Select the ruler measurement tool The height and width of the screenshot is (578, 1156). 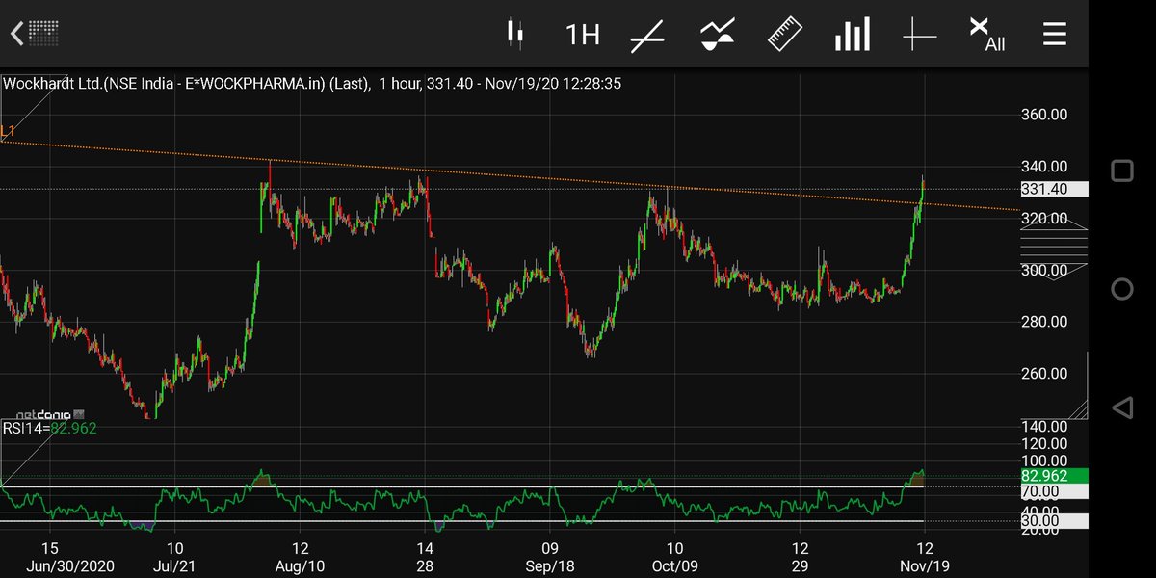point(785,34)
